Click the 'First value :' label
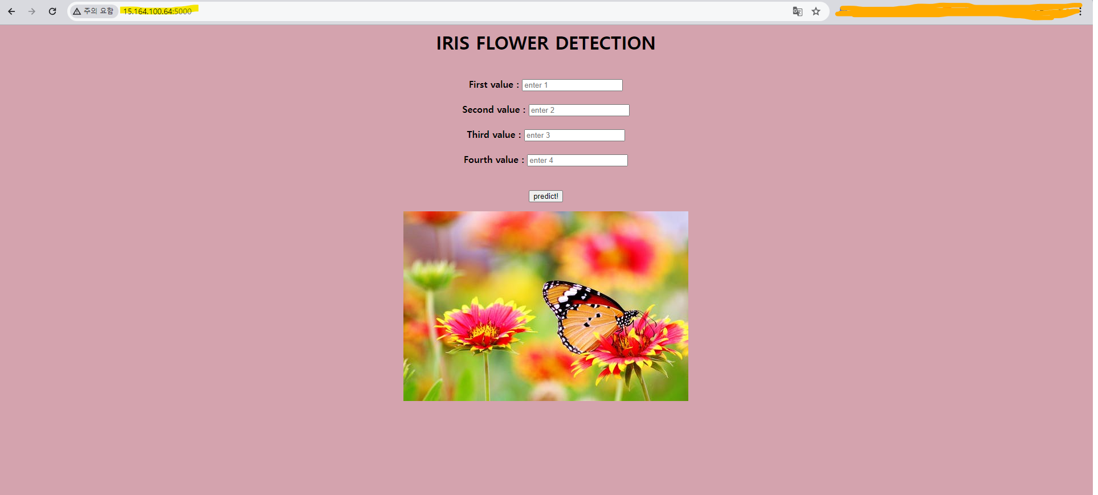This screenshot has width=1098, height=495. coord(494,84)
